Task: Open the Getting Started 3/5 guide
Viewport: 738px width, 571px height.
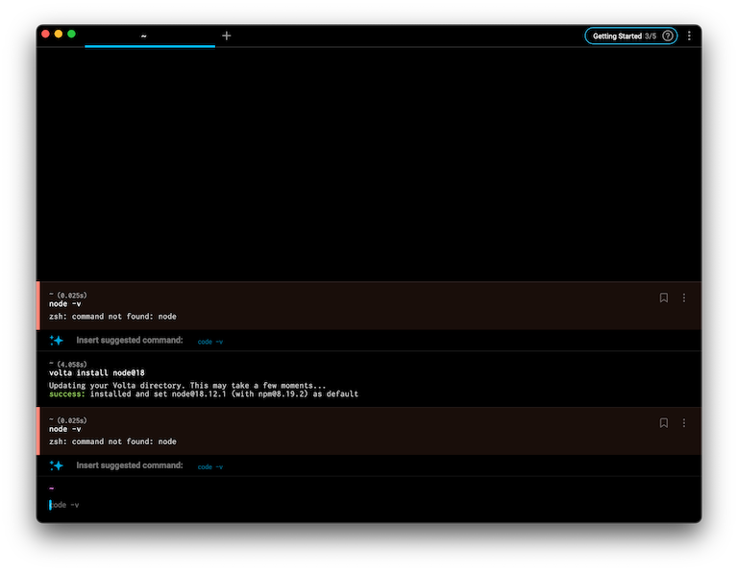Action: click(630, 36)
